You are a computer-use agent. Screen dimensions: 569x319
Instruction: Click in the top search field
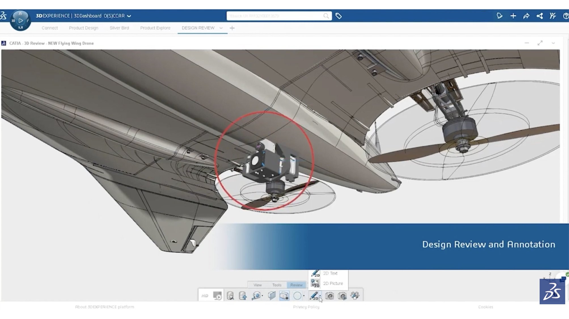pyautogui.click(x=275, y=16)
